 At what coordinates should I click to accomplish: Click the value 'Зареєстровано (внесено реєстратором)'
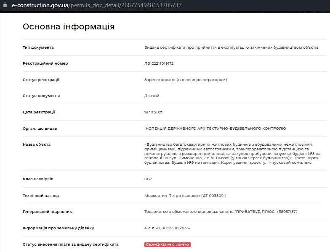pos(186,80)
